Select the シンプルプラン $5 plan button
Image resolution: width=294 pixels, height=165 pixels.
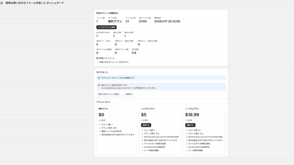pyautogui.click(x=146, y=125)
